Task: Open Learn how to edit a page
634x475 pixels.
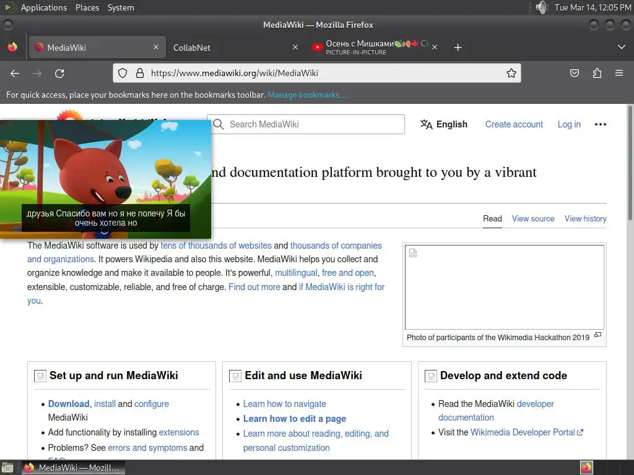Action: [294, 419]
